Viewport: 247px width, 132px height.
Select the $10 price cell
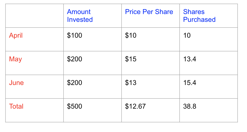[x=131, y=36]
